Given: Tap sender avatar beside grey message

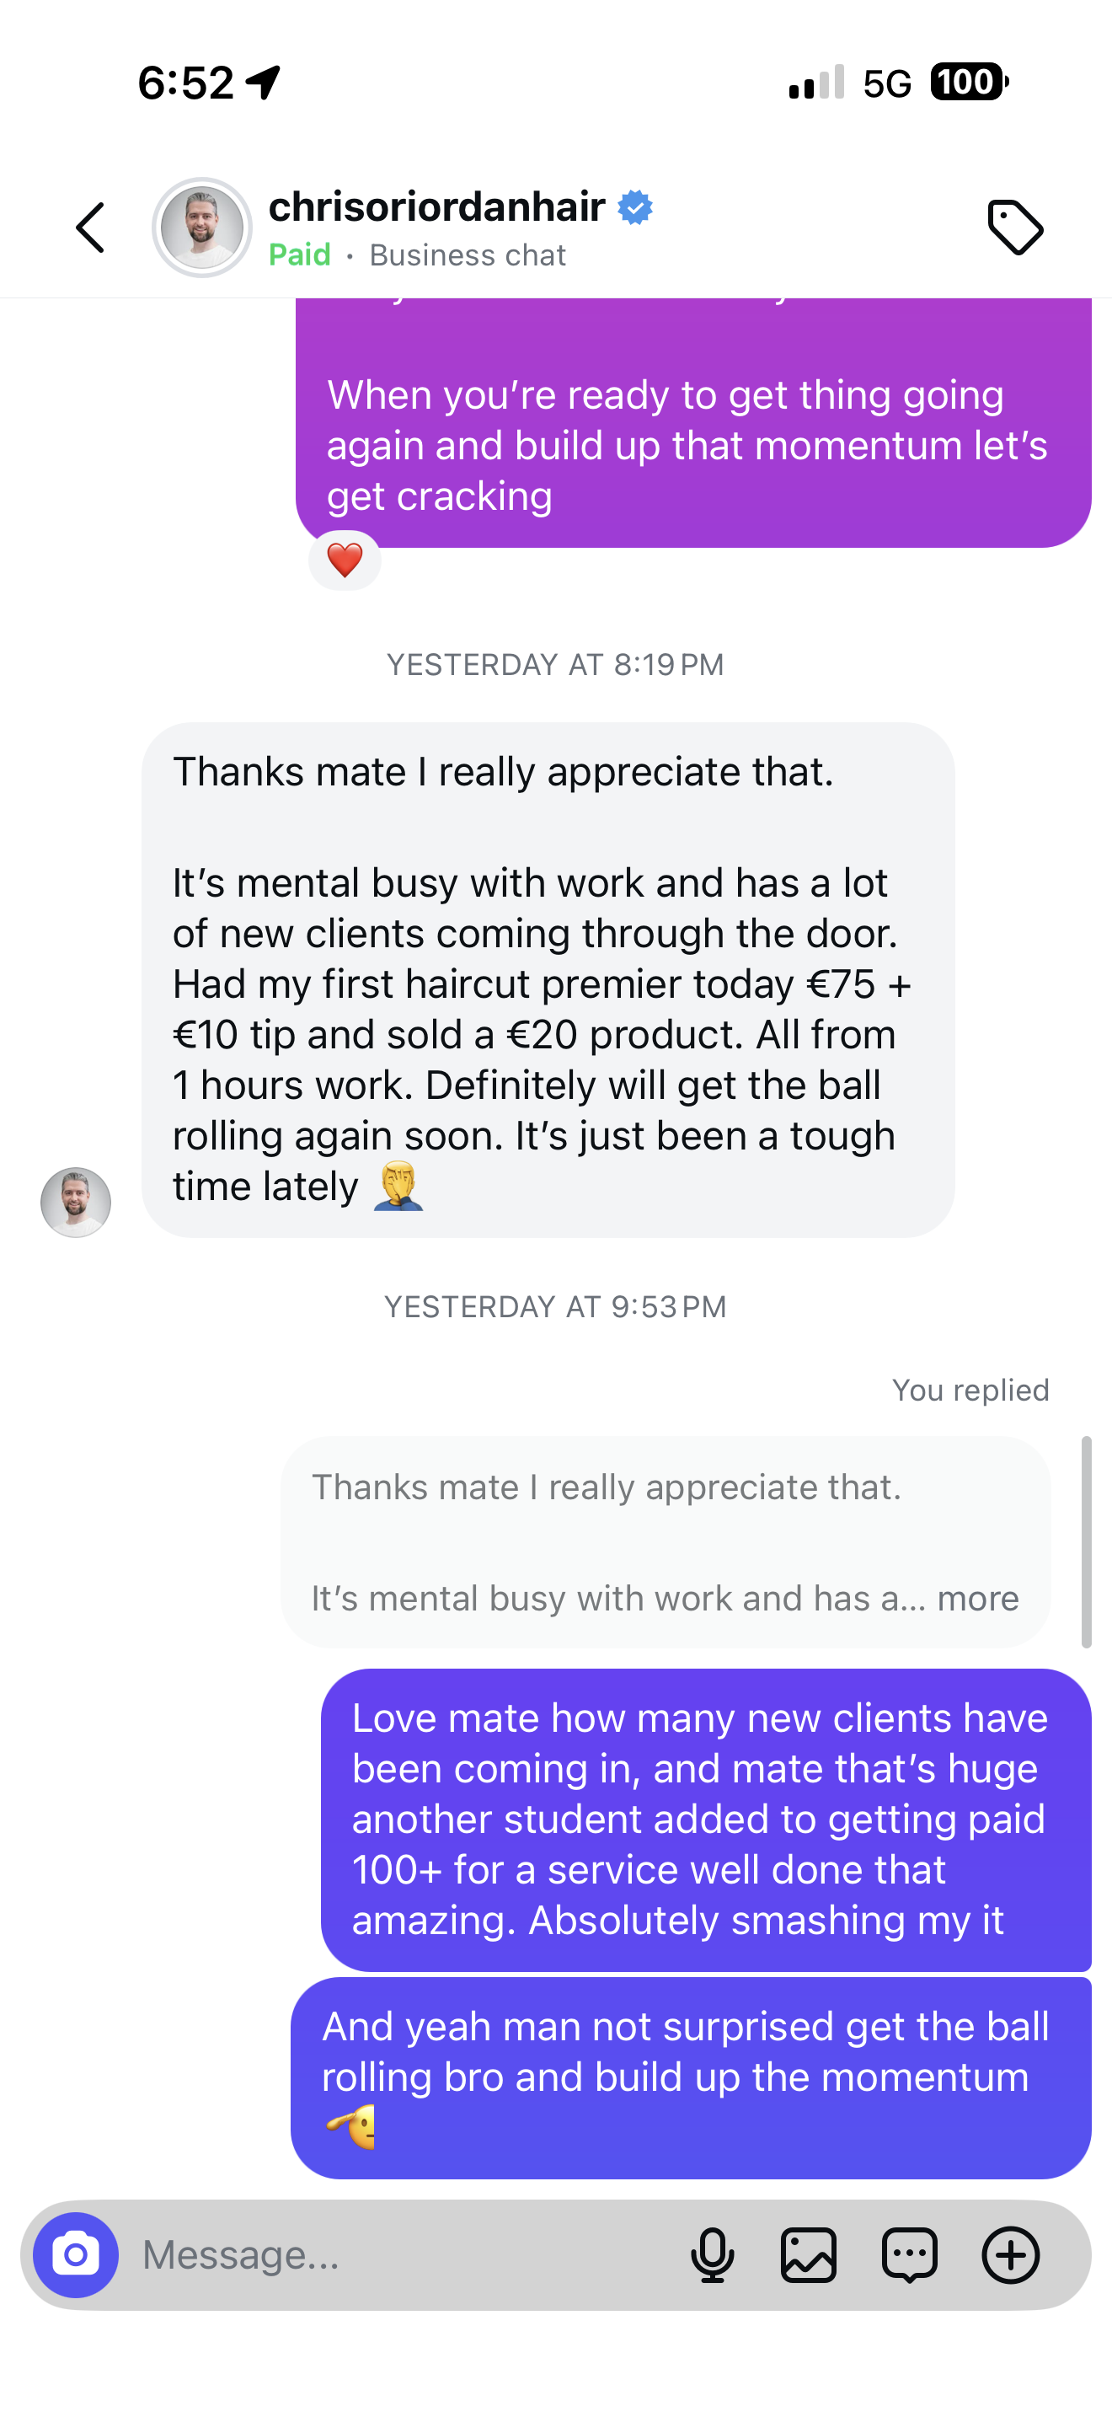Looking at the screenshot, I should [x=76, y=1202].
